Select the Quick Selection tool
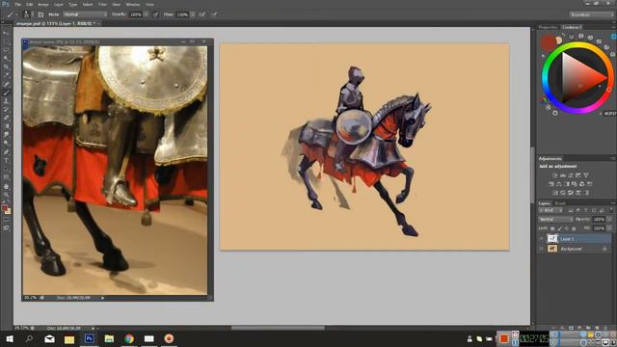This screenshot has height=347, width=617. [6, 59]
